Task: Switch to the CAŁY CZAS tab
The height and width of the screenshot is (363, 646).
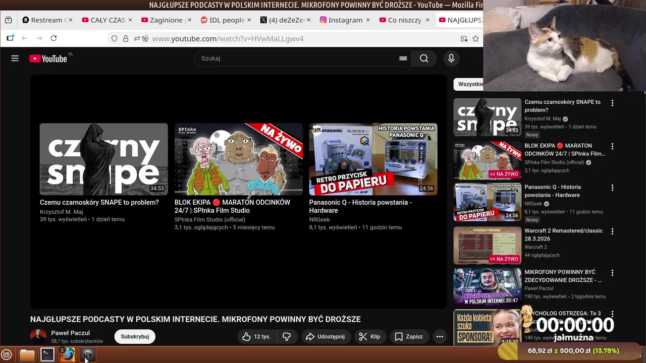Action: point(103,20)
